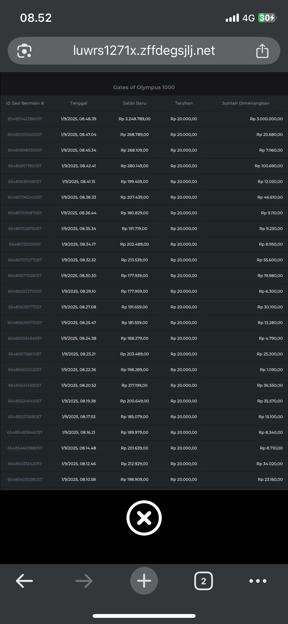Image resolution: width=288 pixels, height=624 pixels.
Task: Tap session ID 65485707277057
Action: click(x=25, y=260)
